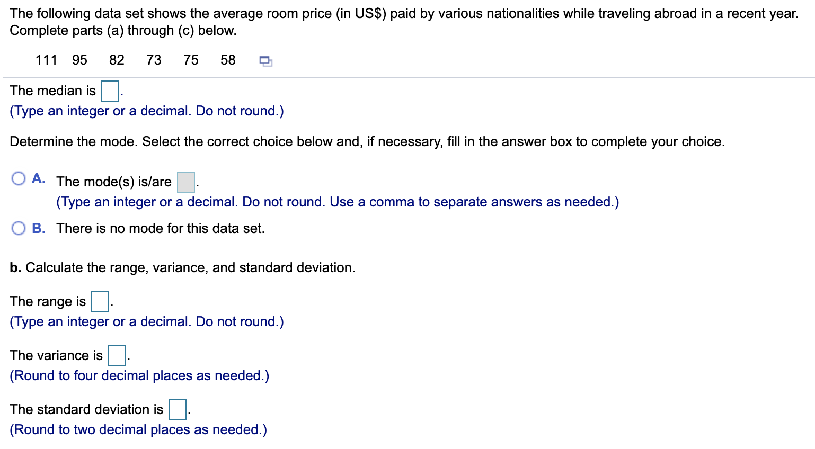815x449 pixels.
Task: Click the instruction text under the range box
Action: (x=146, y=321)
